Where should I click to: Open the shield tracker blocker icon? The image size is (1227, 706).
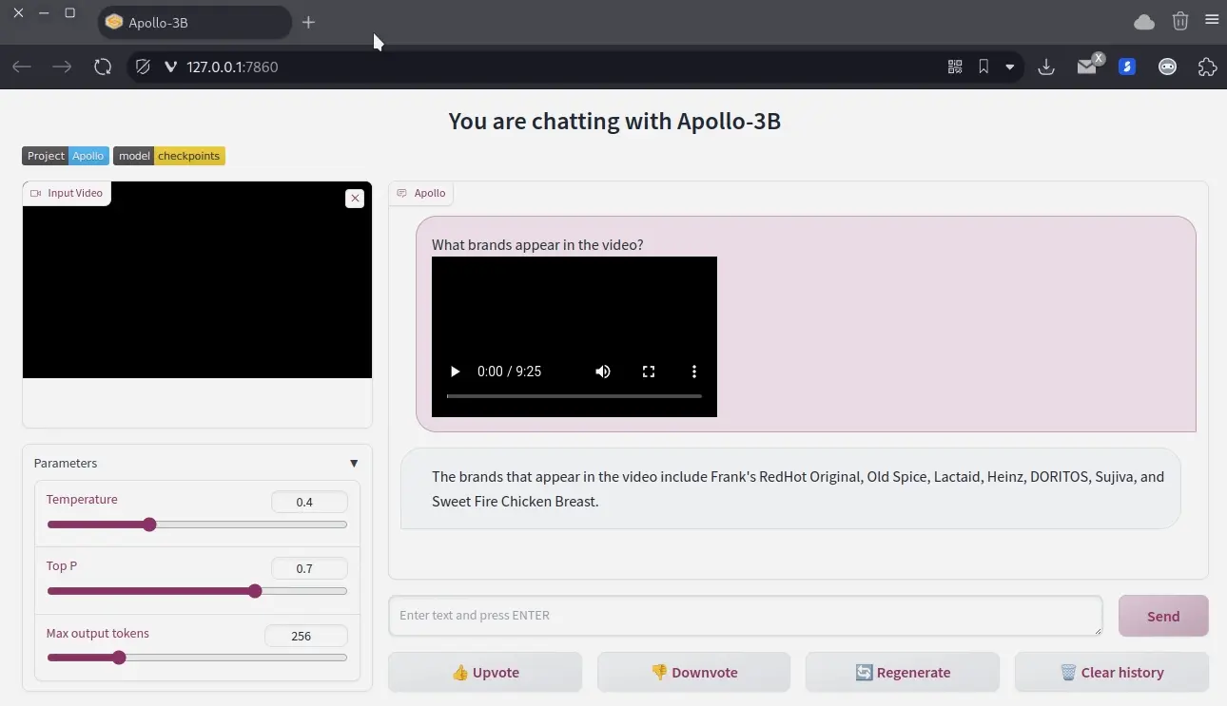coord(144,67)
